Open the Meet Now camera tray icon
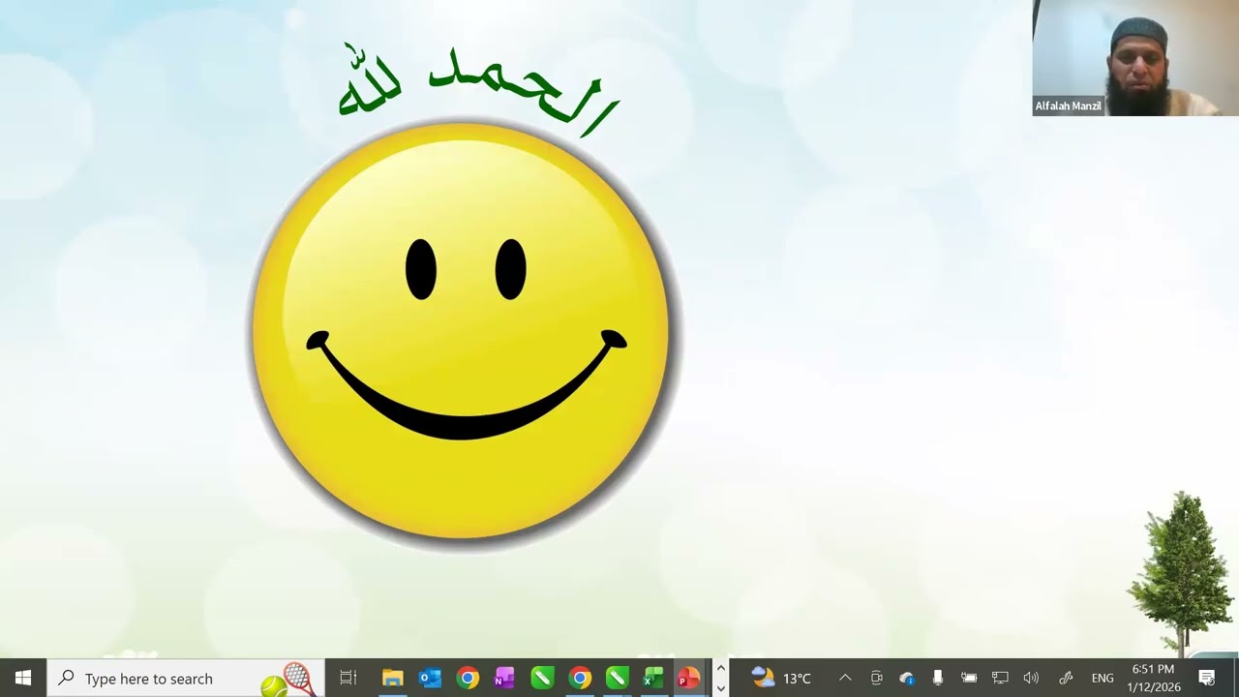The height and width of the screenshot is (697, 1239). click(876, 678)
